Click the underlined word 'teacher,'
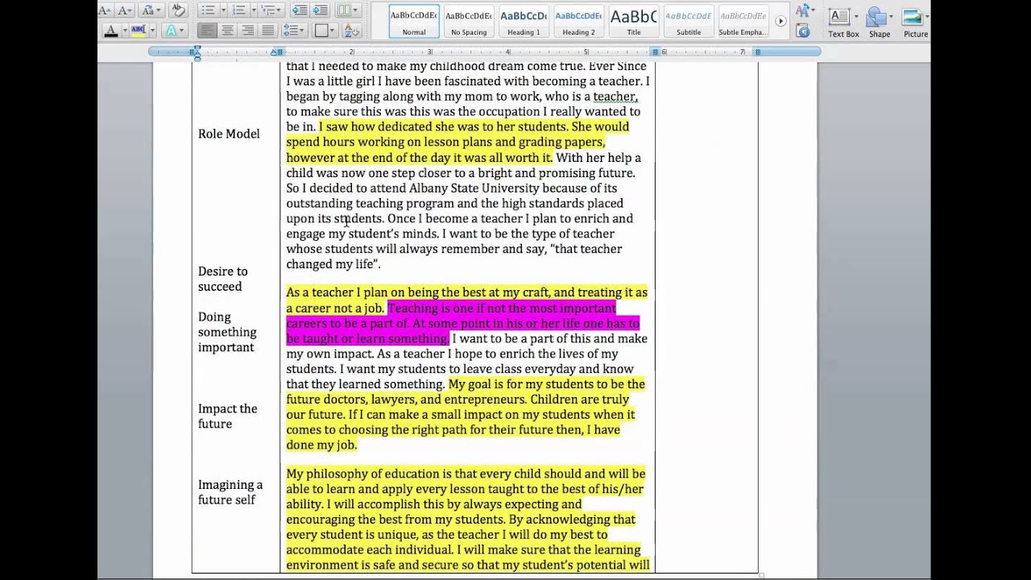Image resolution: width=1031 pixels, height=580 pixels. tap(615, 97)
